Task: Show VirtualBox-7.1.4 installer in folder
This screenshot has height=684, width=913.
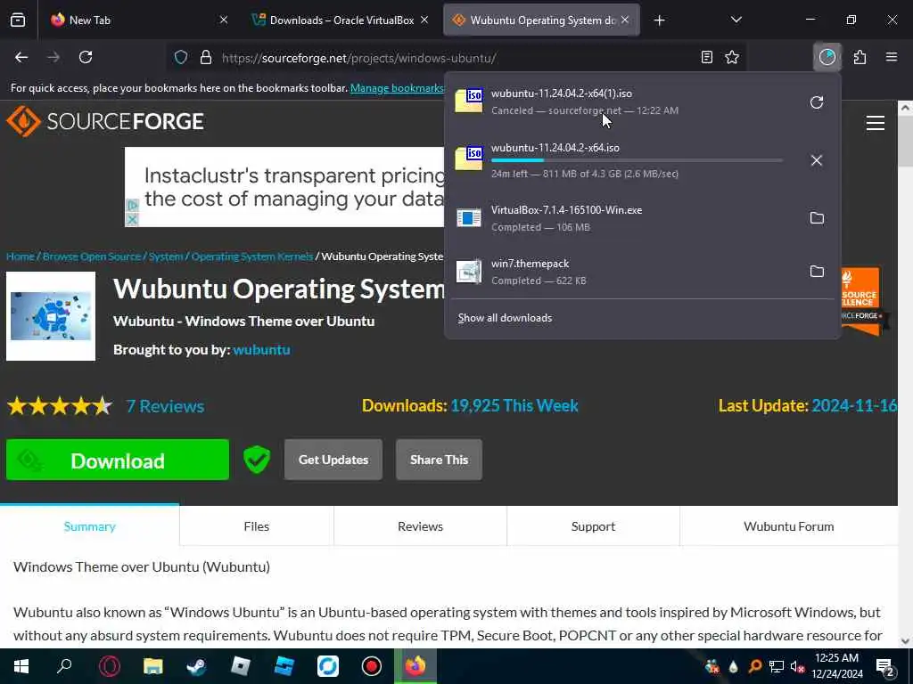Action: click(817, 217)
